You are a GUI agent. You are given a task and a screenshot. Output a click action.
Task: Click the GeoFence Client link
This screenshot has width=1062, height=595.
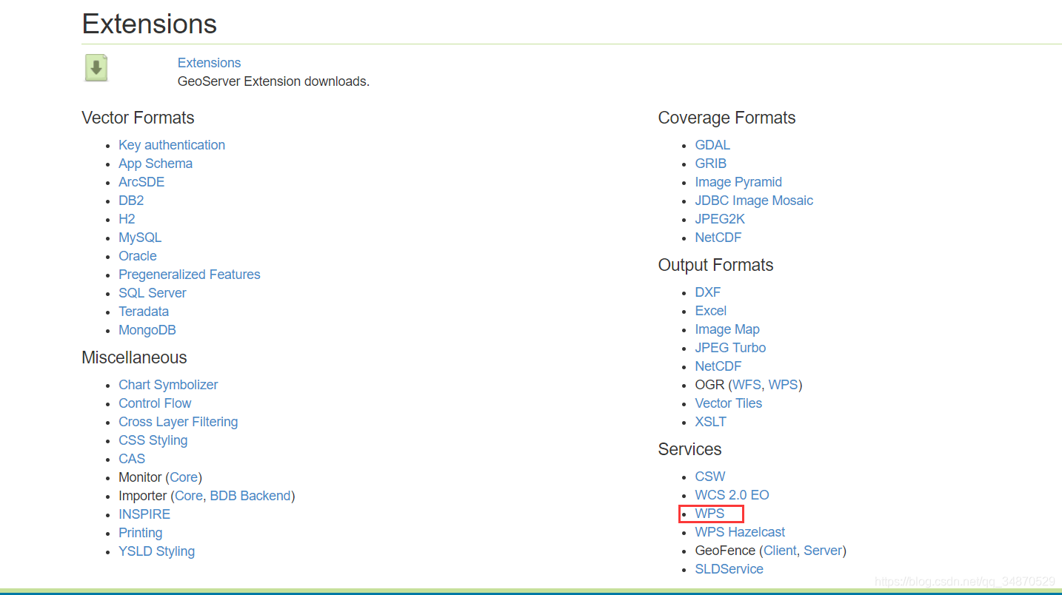(x=780, y=551)
